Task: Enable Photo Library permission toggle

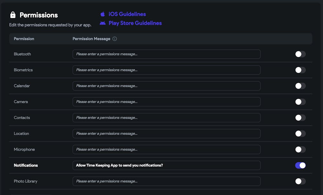Action: pyautogui.click(x=300, y=181)
